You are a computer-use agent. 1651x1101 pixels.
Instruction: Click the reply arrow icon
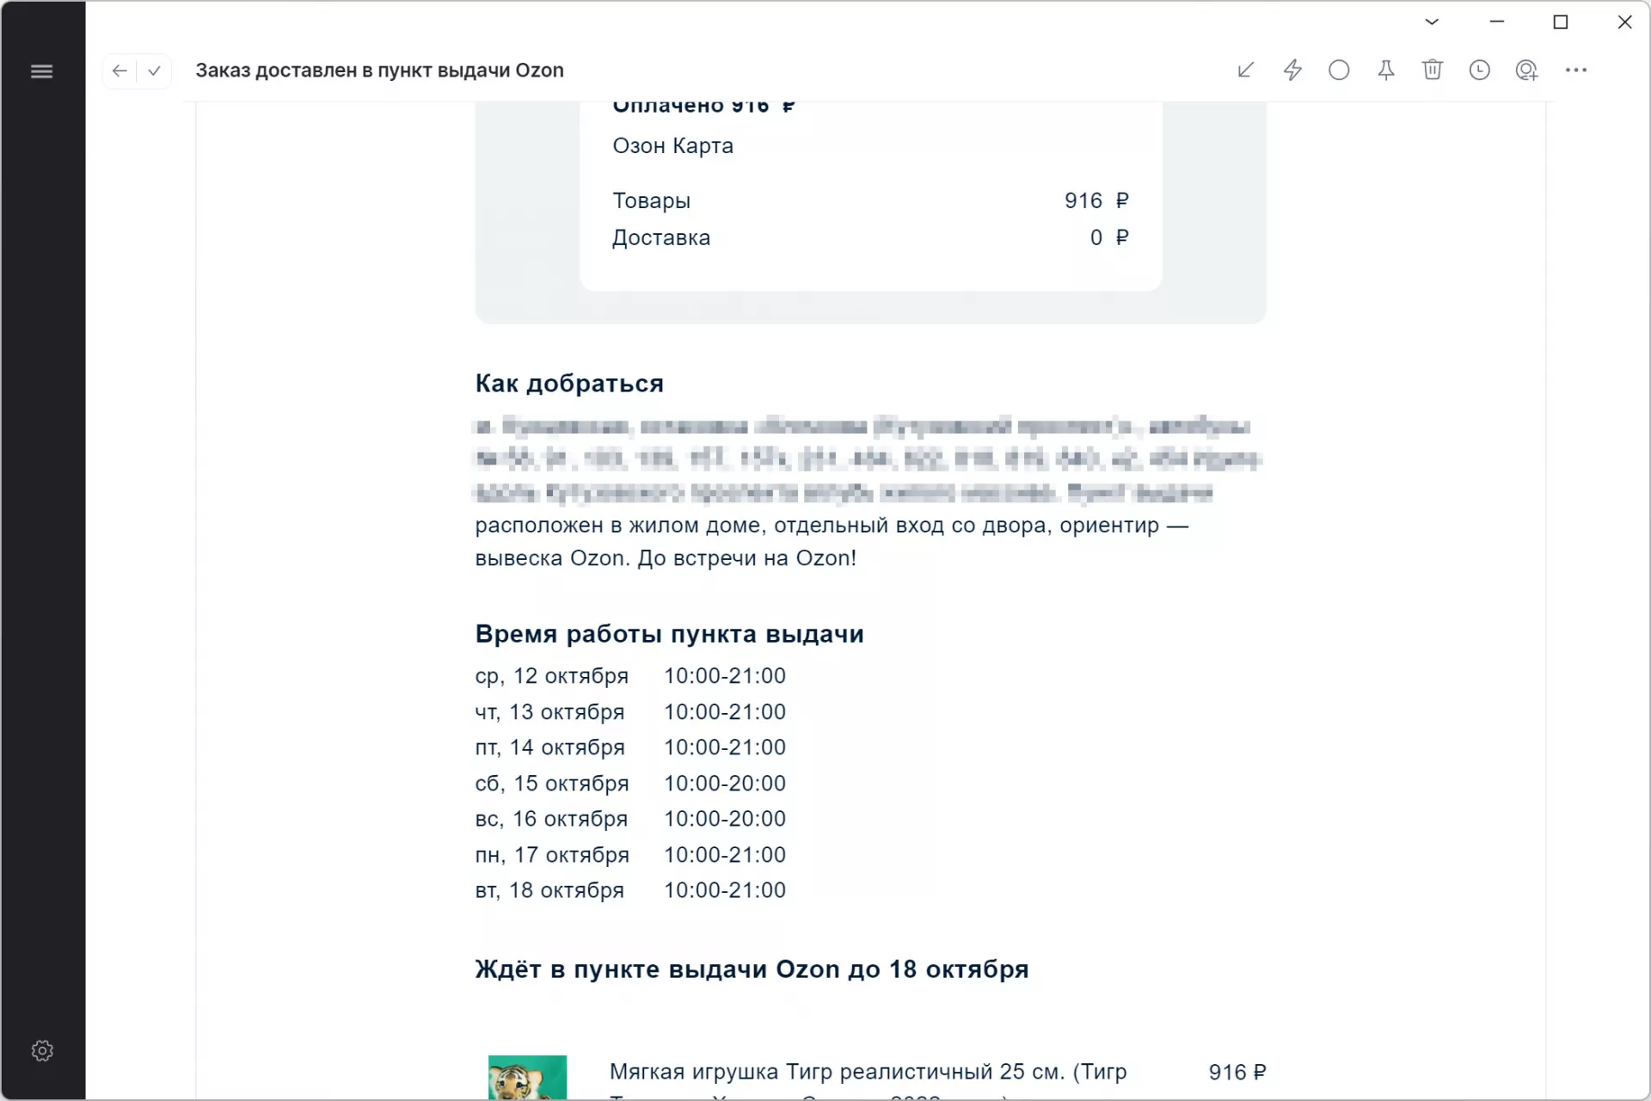click(1245, 70)
